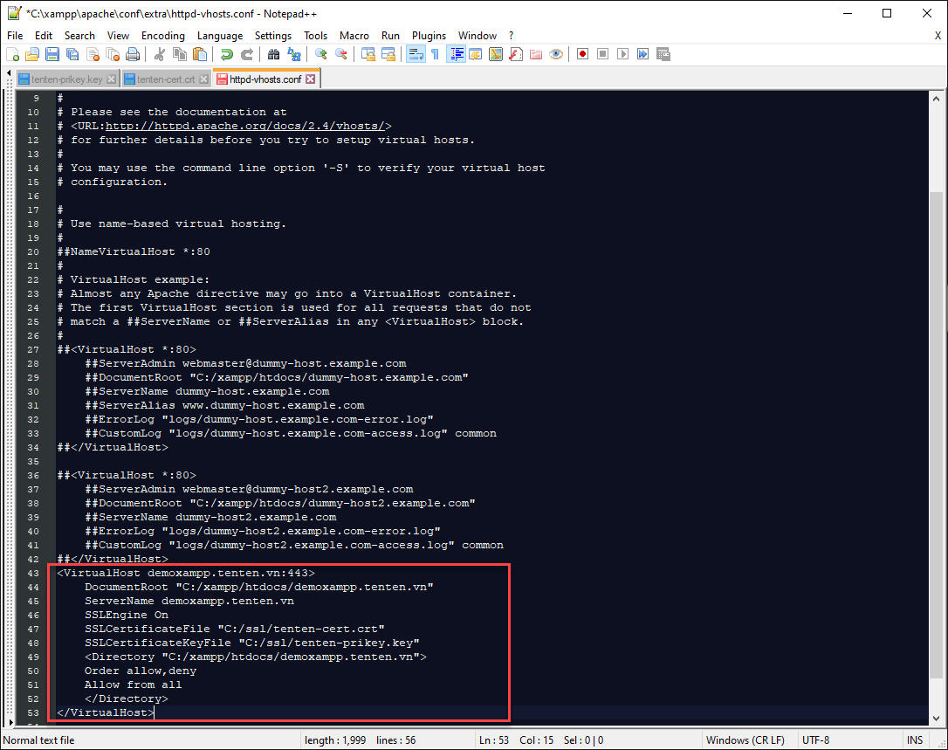This screenshot has height=750, width=948.
Task: Save the current file via toolbar
Action: (x=52, y=54)
